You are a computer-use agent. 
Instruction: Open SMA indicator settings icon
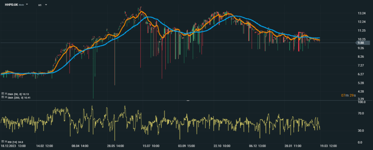pyautogui.click(x=3, y=97)
